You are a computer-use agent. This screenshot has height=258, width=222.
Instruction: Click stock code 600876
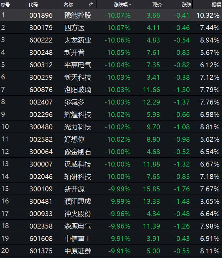coord(41,90)
